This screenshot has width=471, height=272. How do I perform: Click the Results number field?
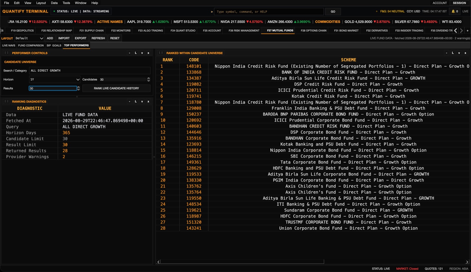[x=53, y=88]
